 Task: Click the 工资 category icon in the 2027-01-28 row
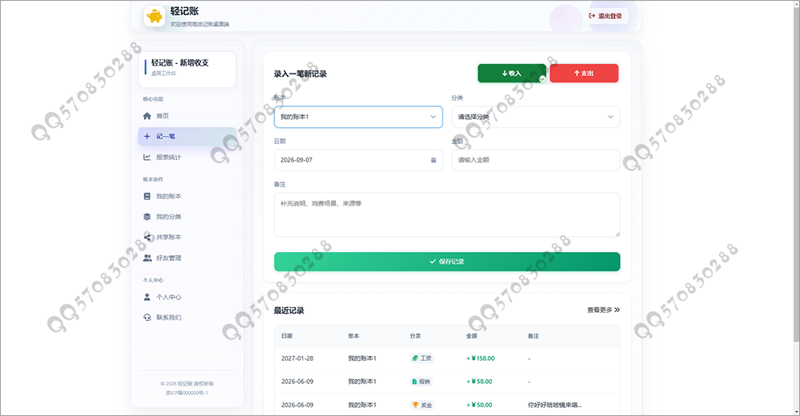(x=415, y=358)
